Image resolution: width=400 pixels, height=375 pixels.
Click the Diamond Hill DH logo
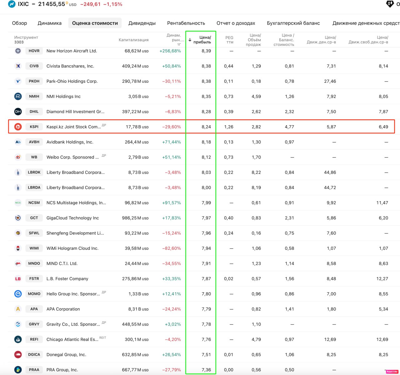pyautogui.click(x=18, y=111)
